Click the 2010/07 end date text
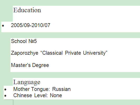 (x=41, y=25)
